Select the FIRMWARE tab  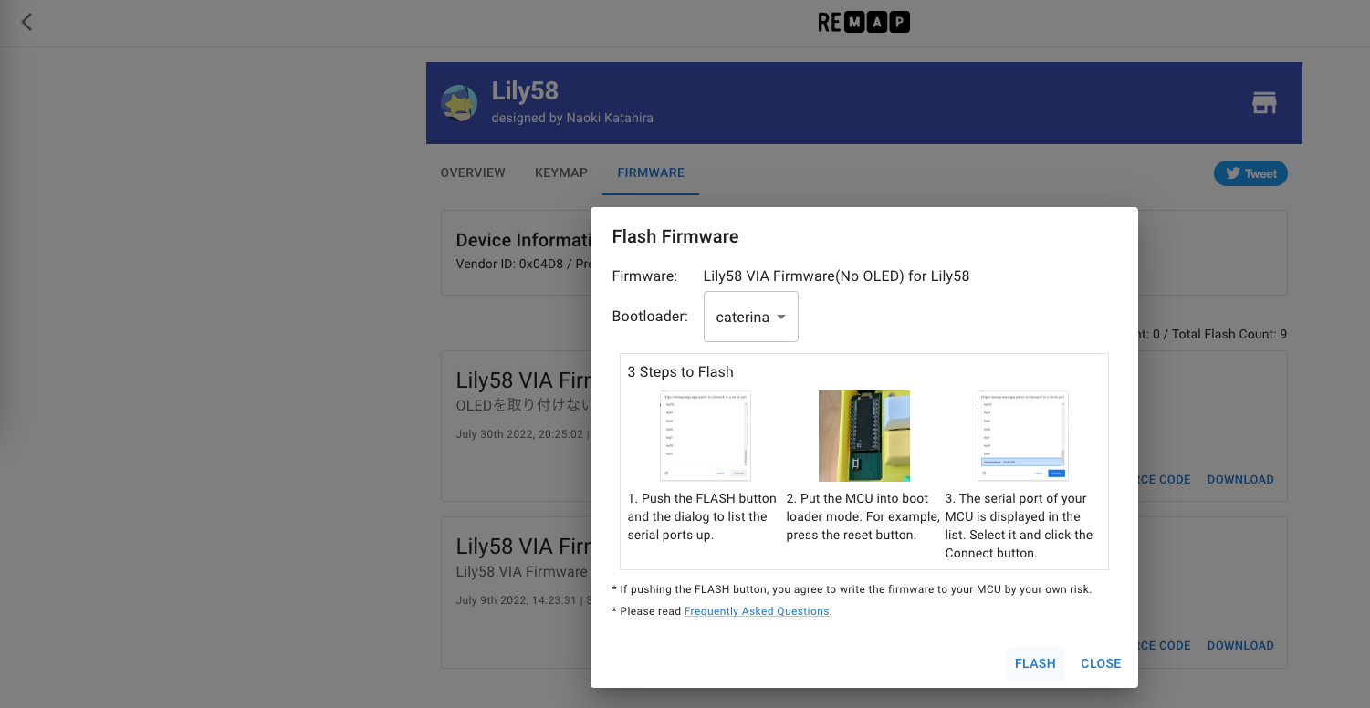(651, 172)
